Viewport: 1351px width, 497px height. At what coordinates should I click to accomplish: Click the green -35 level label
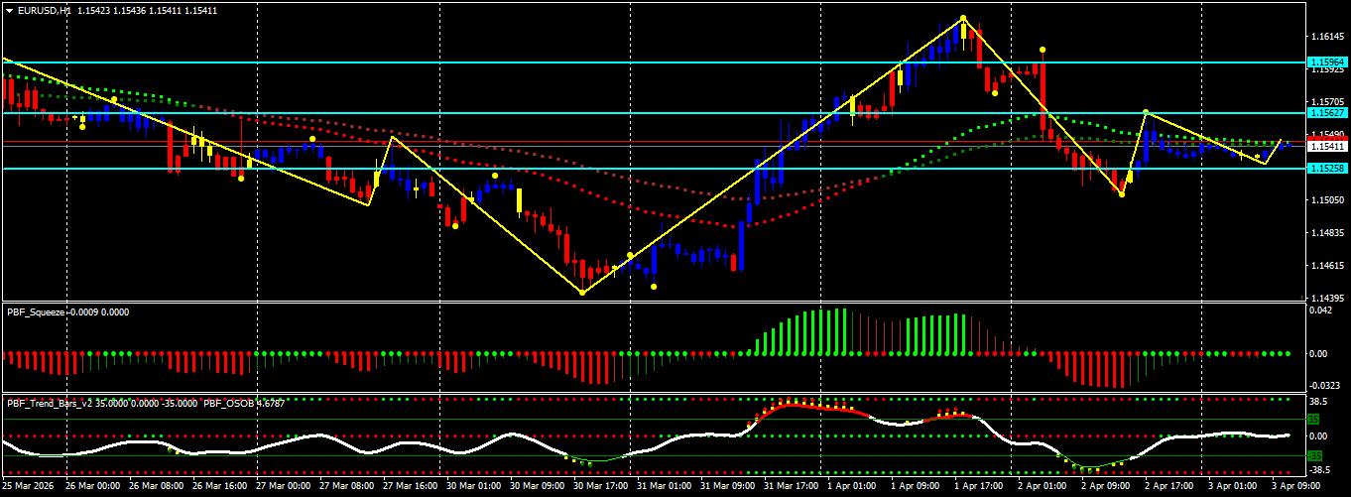pos(1315,455)
